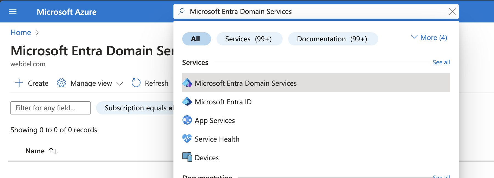Click Microsoft Azure portal title
The height and width of the screenshot is (178, 494).
[x=67, y=12]
